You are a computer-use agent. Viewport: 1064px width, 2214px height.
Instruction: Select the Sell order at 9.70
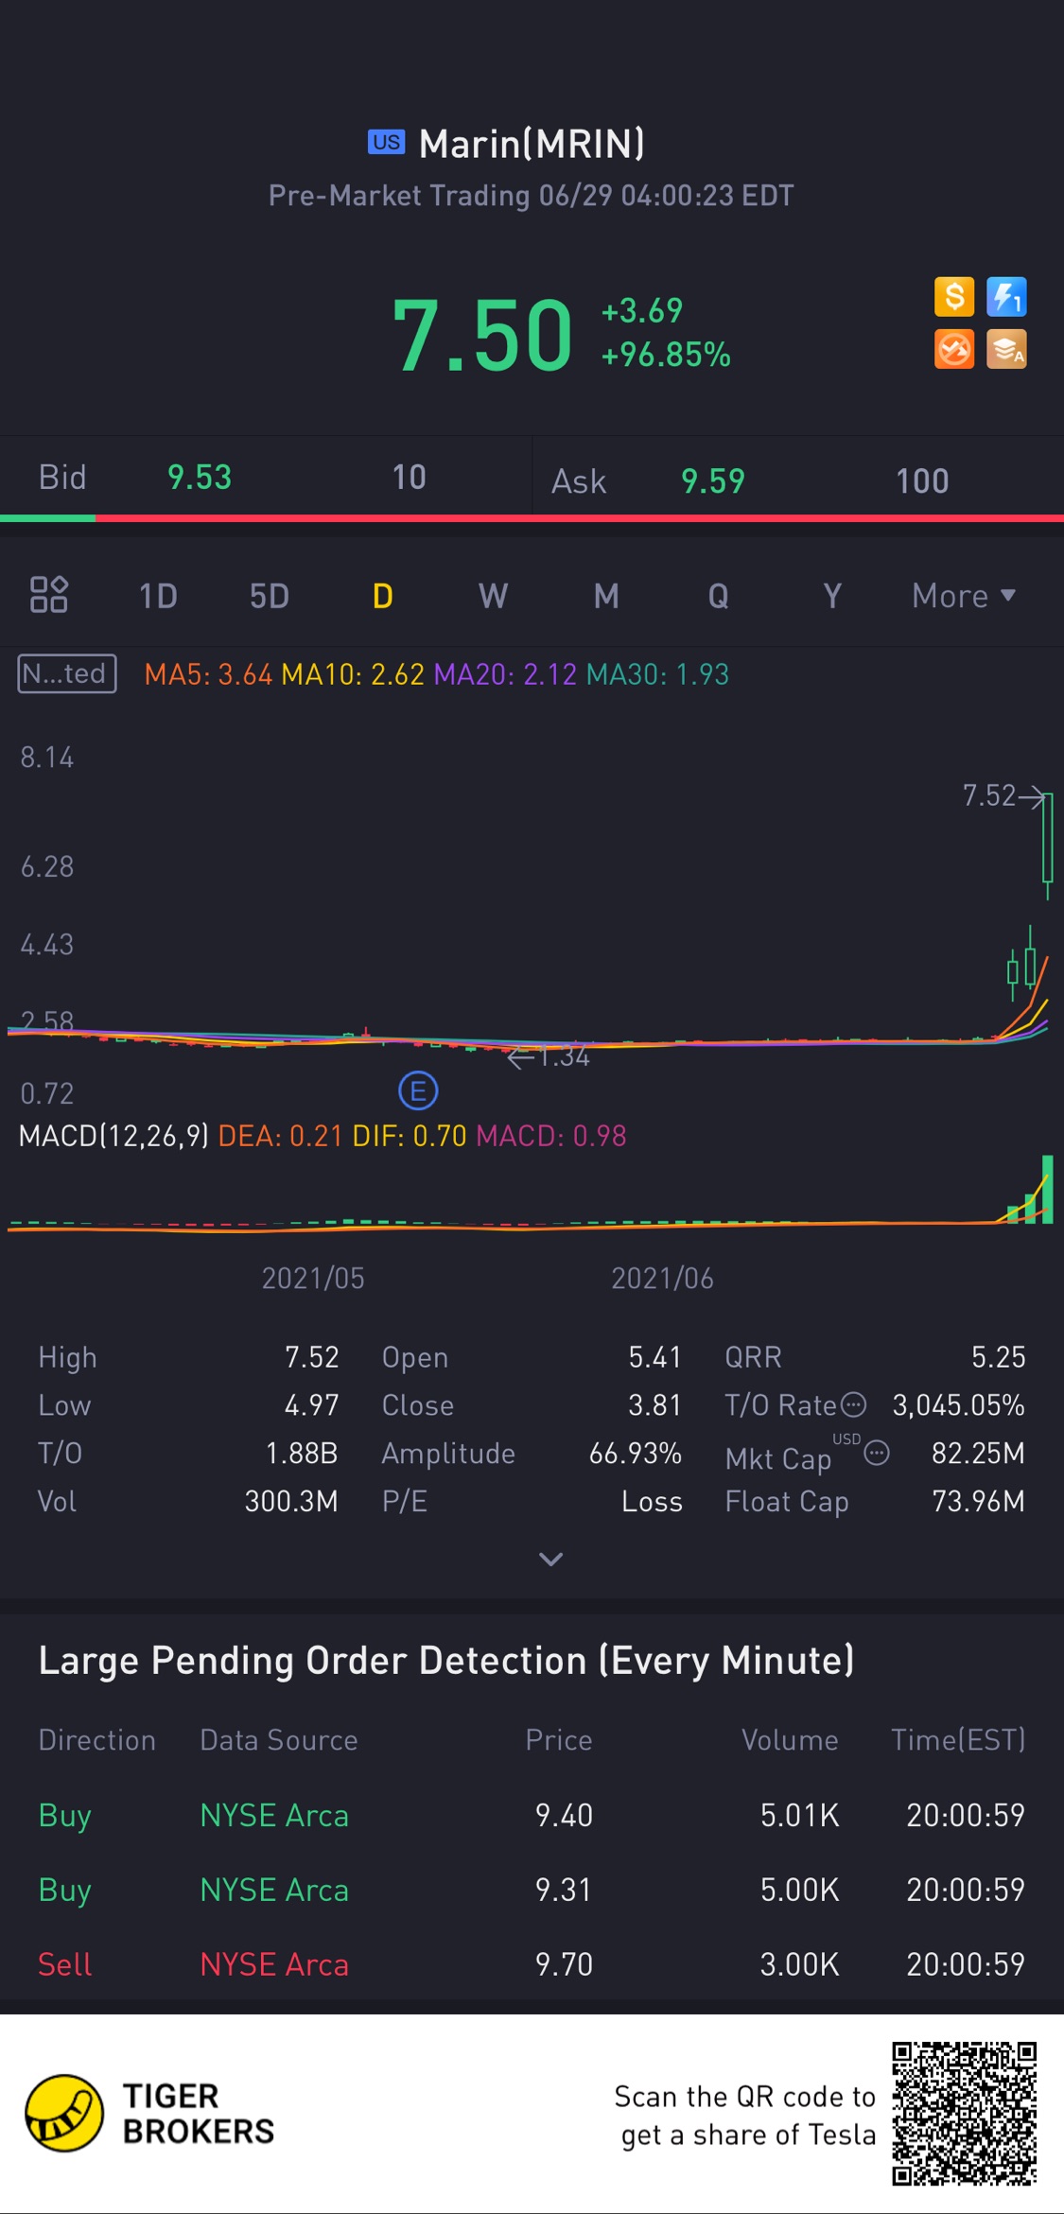(532, 1964)
